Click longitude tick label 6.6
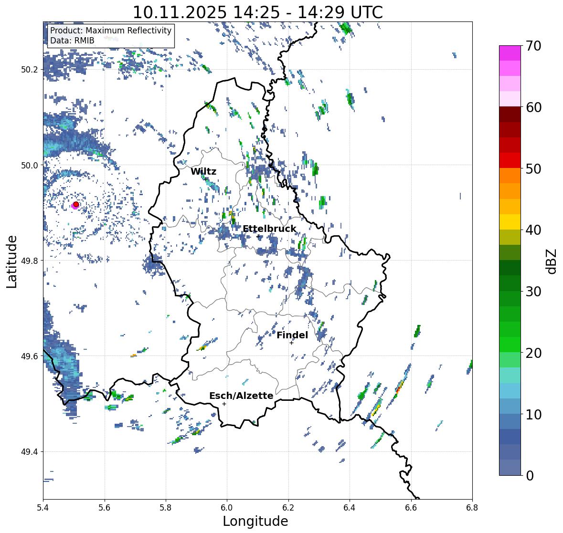 (x=411, y=507)
